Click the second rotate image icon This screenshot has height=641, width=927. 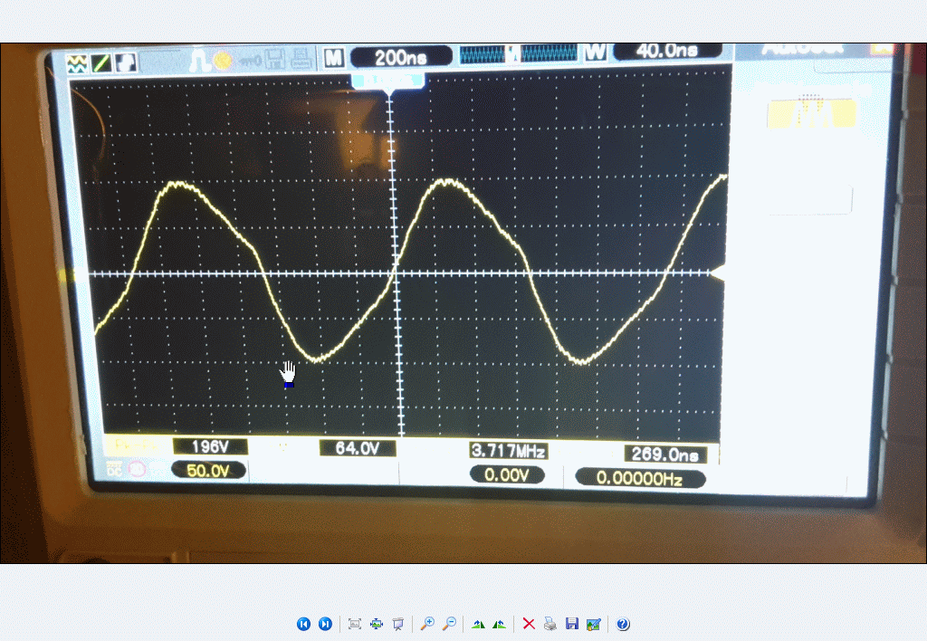coord(499,624)
